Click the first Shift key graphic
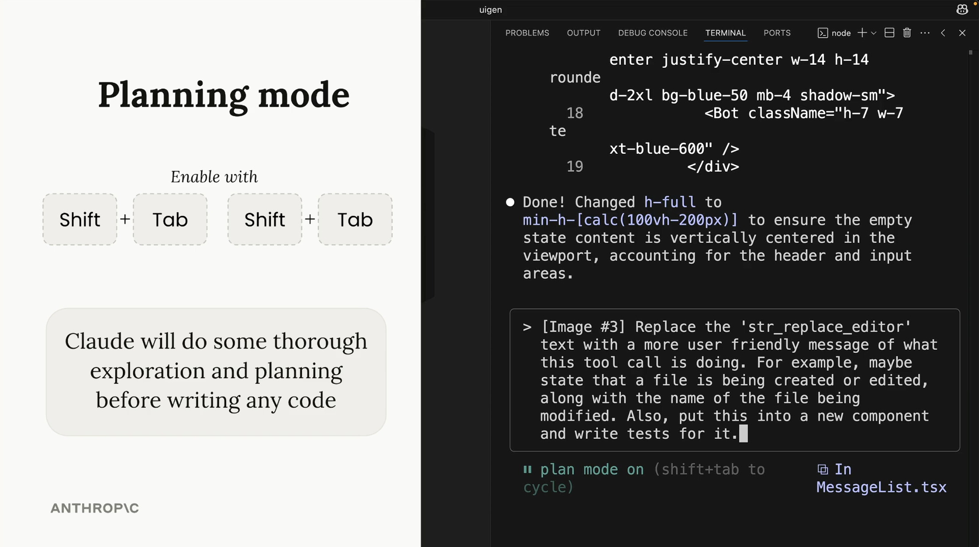Screen dimensions: 979x547 click(x=80, y=219)
